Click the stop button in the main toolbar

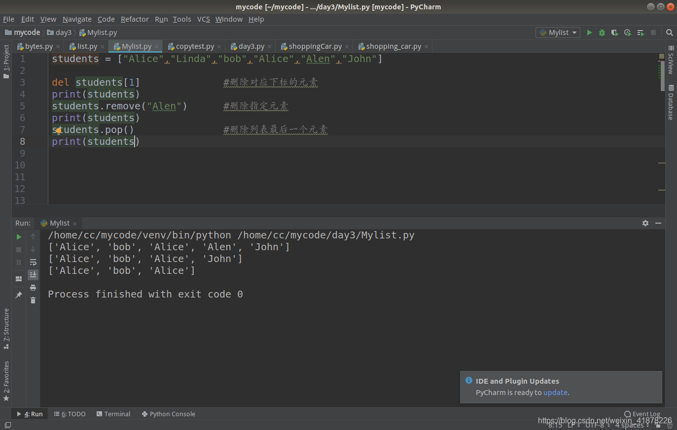[653, 33]
